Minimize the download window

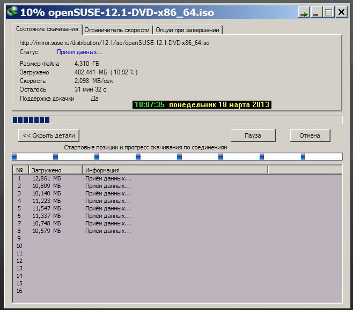pyautogui.click(x=317, y=12)
